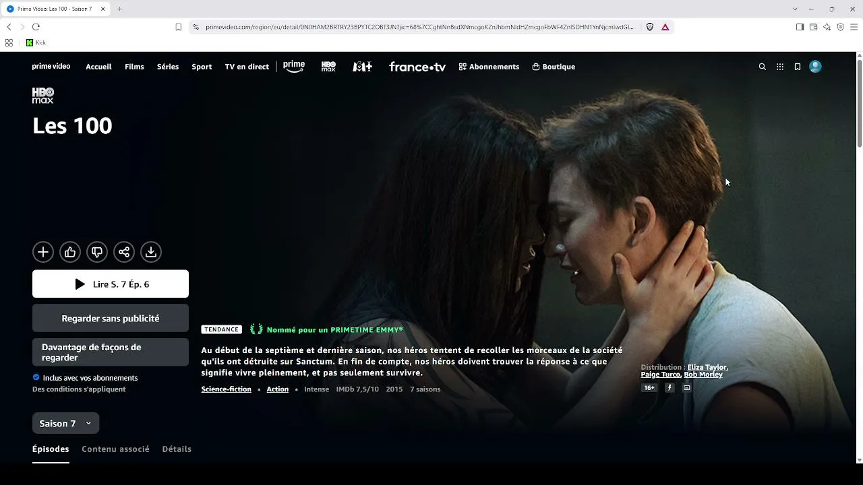Open the Boutique menu

[554, 67]
